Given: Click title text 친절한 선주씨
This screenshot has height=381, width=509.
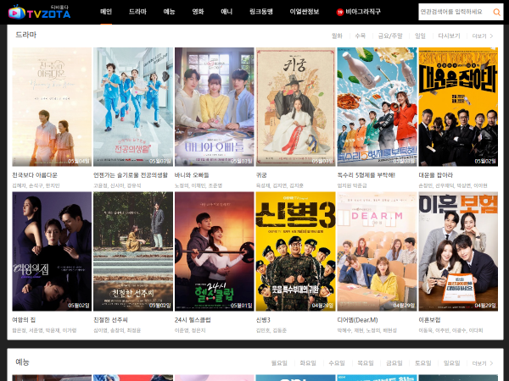Looking at the screenshot, I should (x=110, y=320).
